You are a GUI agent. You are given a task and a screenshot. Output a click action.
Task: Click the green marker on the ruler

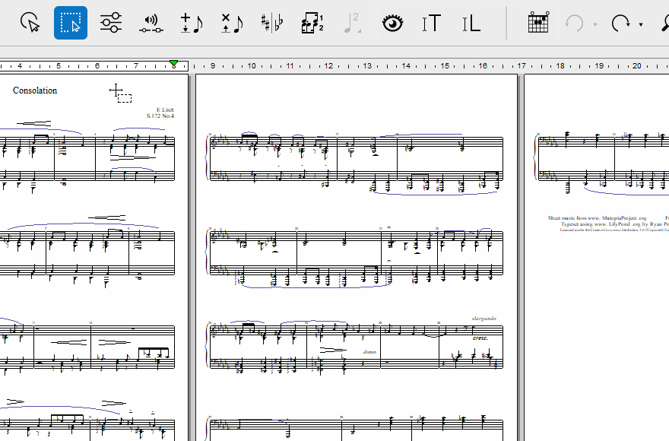174,63
